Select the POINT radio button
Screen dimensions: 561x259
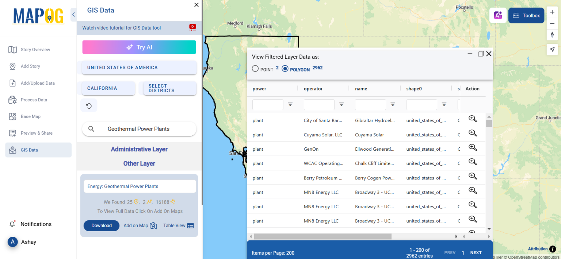click(x=255, y=68)
